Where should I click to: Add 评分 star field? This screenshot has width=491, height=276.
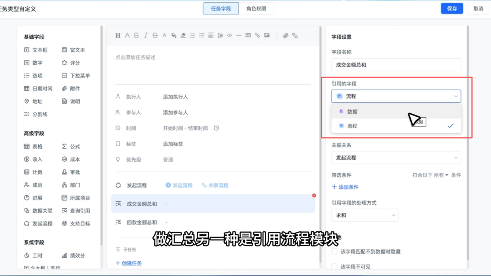[x=71, y=63]
